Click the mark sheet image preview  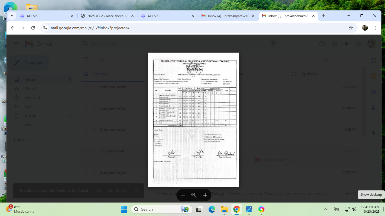(194, 120)
